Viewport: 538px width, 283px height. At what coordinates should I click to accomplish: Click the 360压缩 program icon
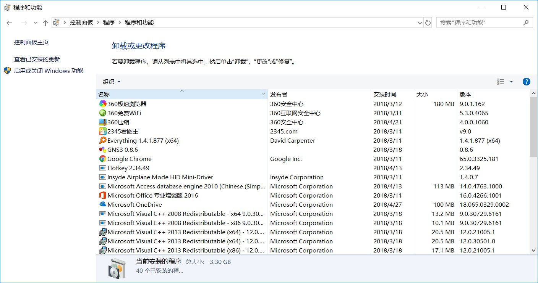102,122
